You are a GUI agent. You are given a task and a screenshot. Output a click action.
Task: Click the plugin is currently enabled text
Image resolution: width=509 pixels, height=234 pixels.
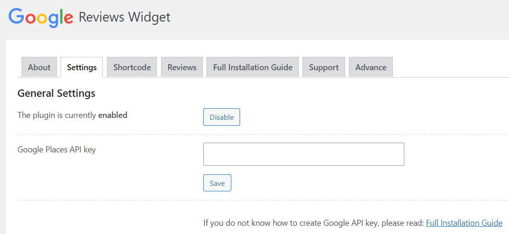pyautogui.click(x=57, y=115)
